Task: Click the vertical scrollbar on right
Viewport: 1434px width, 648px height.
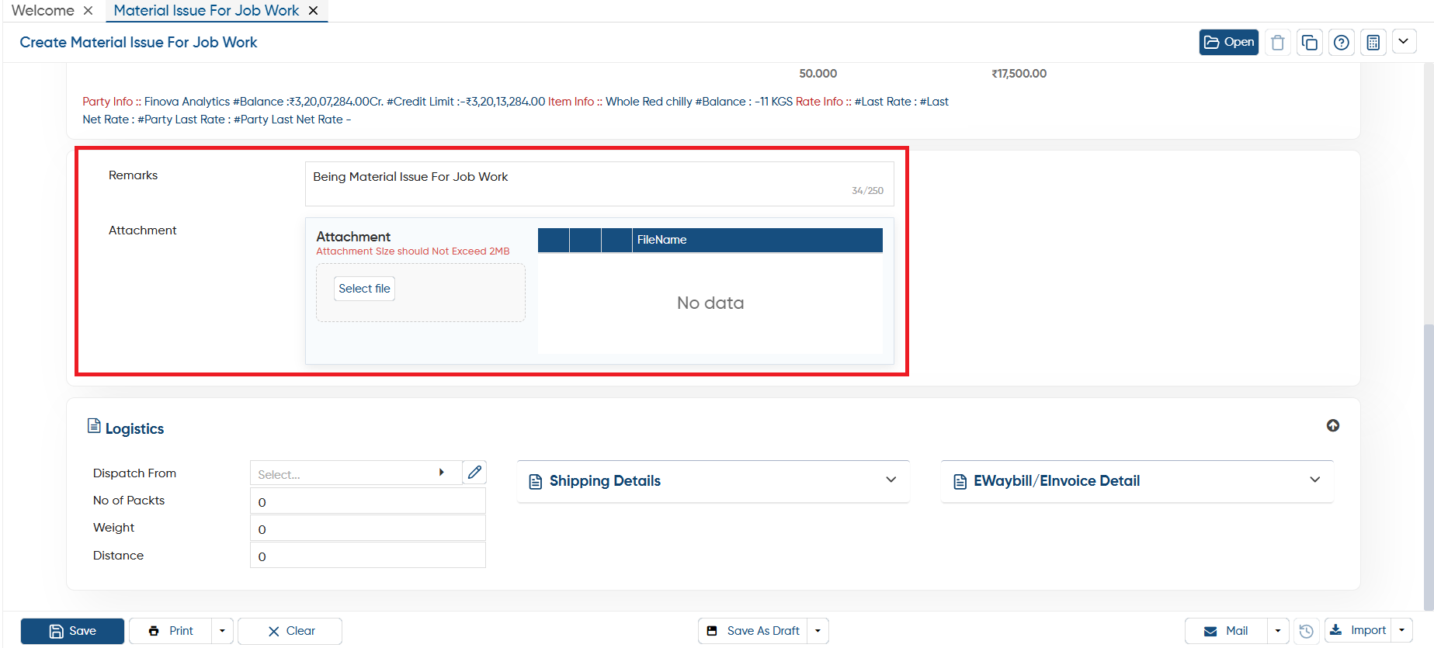Action: [x=1428, y=466]
